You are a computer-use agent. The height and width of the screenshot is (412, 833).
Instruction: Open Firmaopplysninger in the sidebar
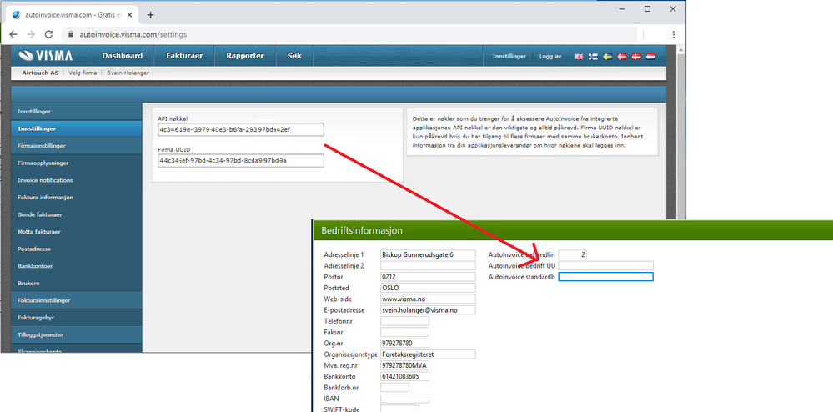click(77, 163)
